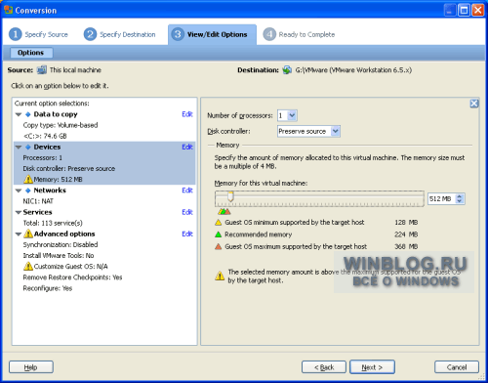488x383 pixels.
Task: Open the Number of processors dropdown
Action: tap(292, 115)
